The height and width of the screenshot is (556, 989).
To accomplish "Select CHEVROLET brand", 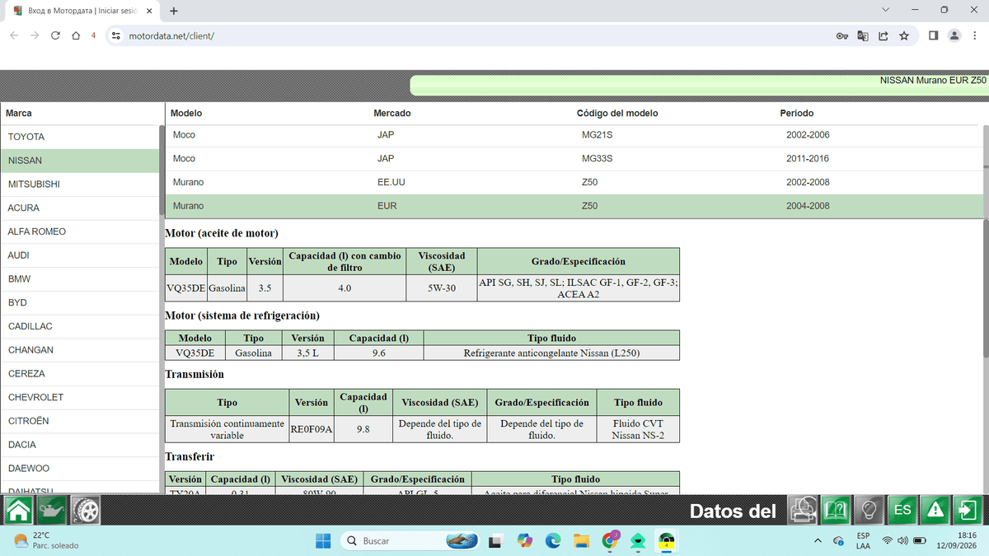I will (79, 397).
